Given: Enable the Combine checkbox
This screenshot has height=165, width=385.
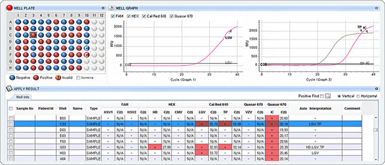Looking at the screenshot, I should [78, 78].
